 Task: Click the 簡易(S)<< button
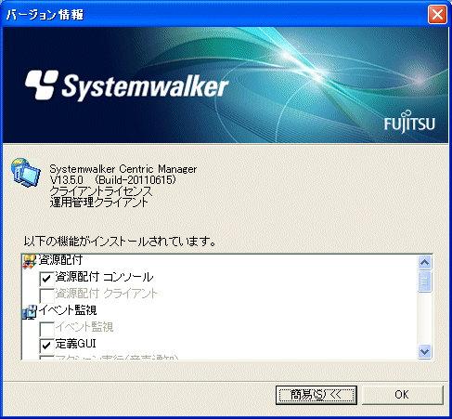pos(316,395)
